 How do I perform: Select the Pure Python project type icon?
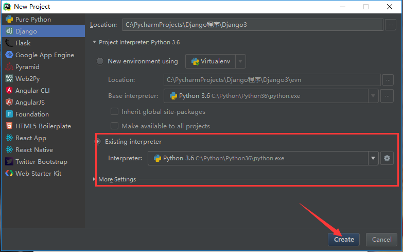9,19
